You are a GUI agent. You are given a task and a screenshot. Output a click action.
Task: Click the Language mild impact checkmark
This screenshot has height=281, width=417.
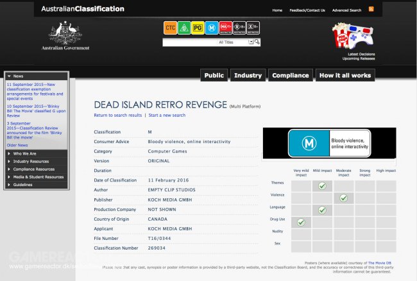(x=322, y=210)
